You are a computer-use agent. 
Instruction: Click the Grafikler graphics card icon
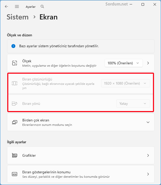[15, 155]
